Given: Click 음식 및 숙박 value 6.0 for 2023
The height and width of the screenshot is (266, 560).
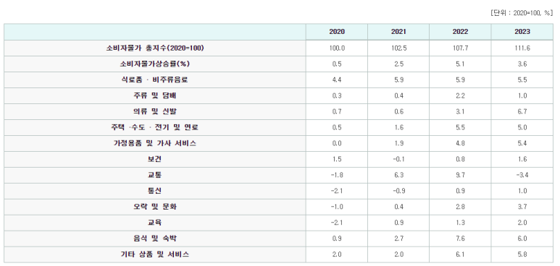Looking at the screenshot, I should coord(522,239).
